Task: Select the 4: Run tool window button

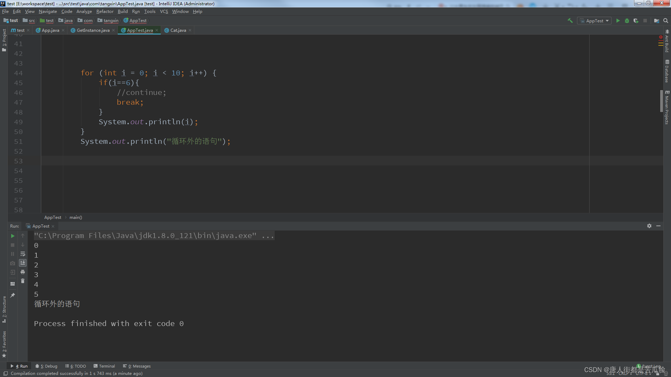Action: click(19, 366)
